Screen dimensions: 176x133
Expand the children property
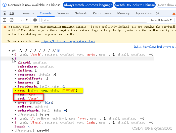16,70
